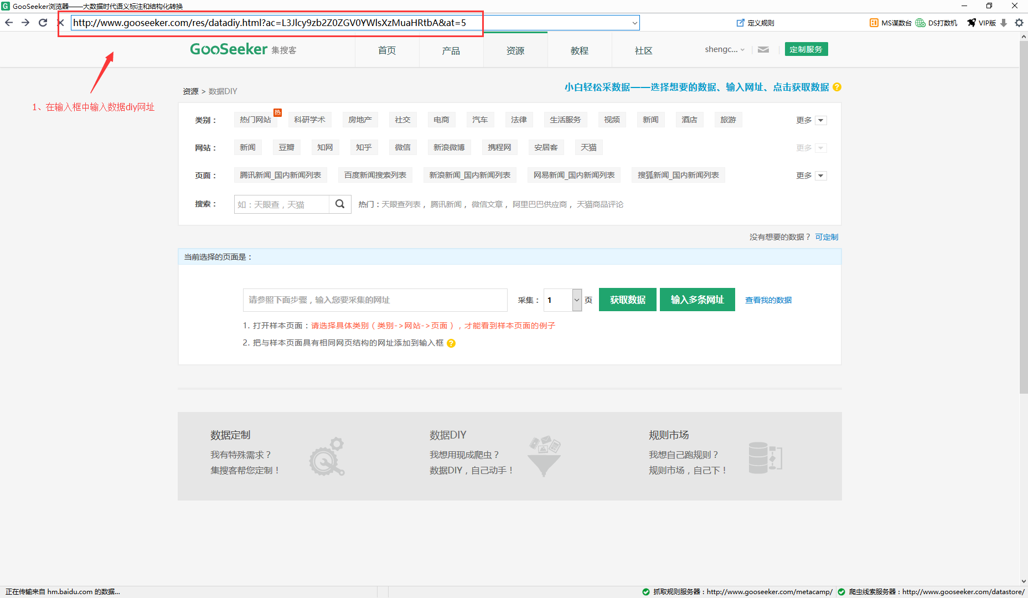Viewport: 1028px width, 598px height.
Task: Click the 抓取规则服务器 green status check
Action: (645, 592)
